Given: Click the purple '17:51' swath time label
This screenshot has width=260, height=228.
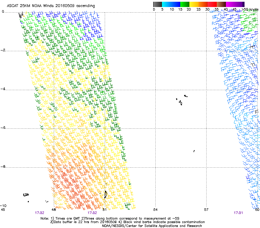Looking at the screenshot, I should [238, 213].
